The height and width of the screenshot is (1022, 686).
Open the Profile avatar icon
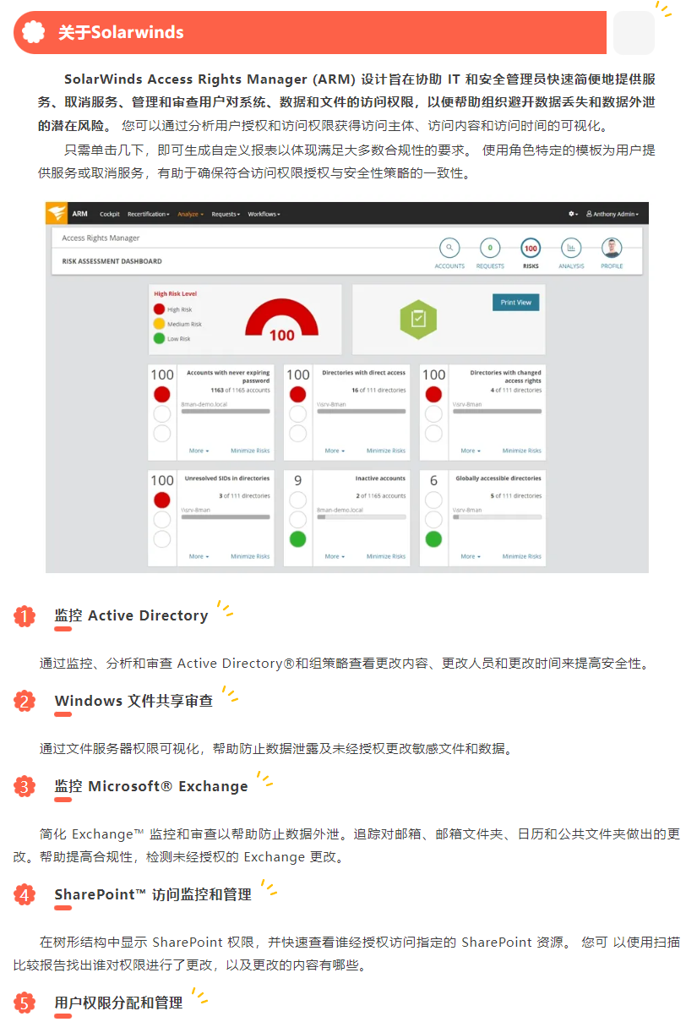tap(612, 248)
